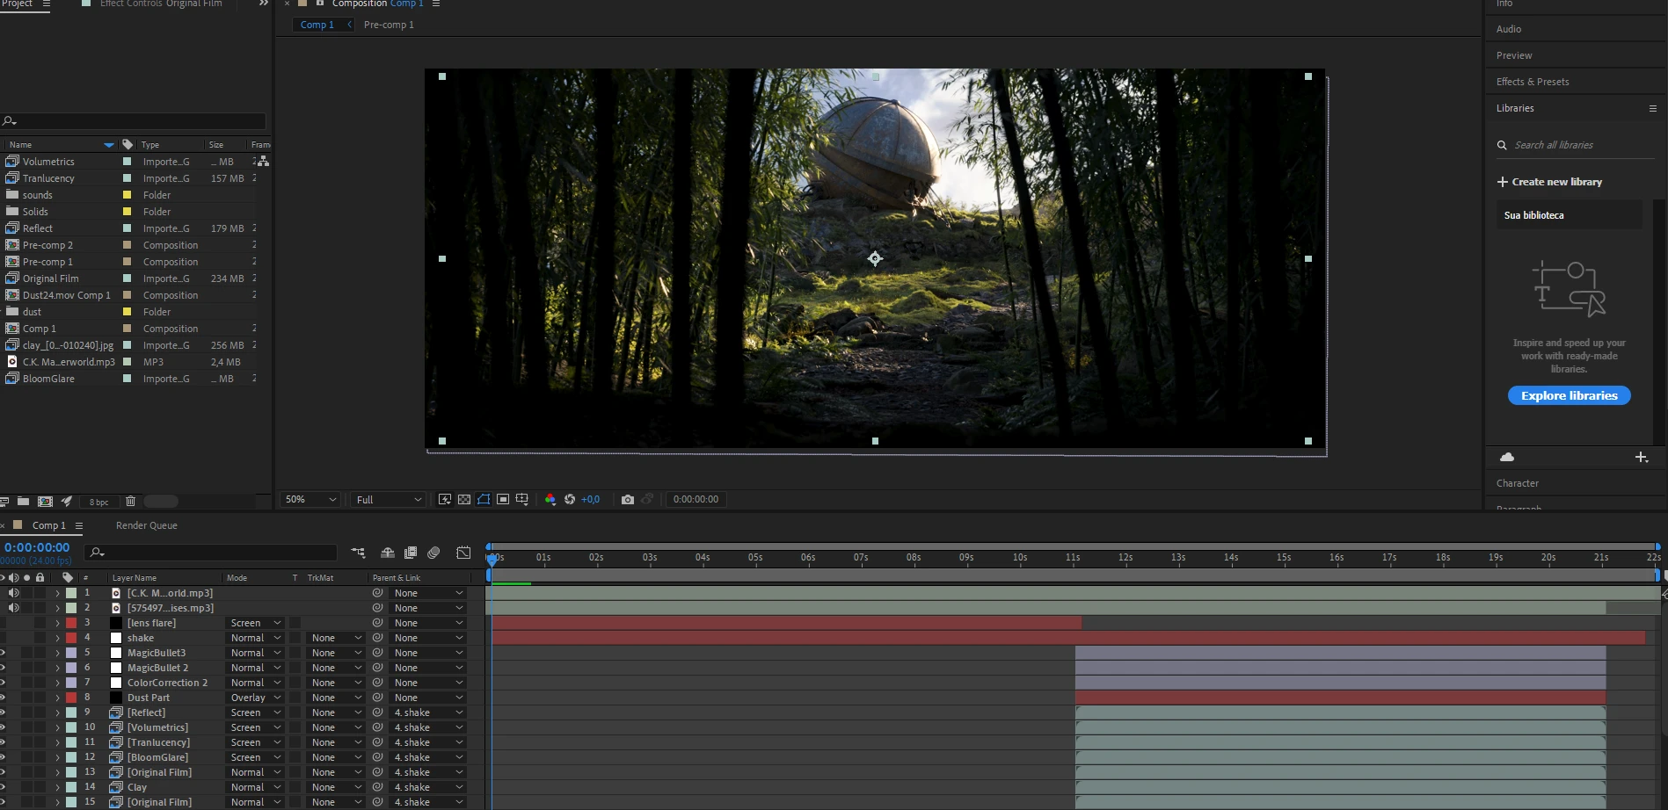The height and width of the screenshot is (810, 1668).
Task: Solo the MagicBullet3 layer
Action: [x=27, y=653]
